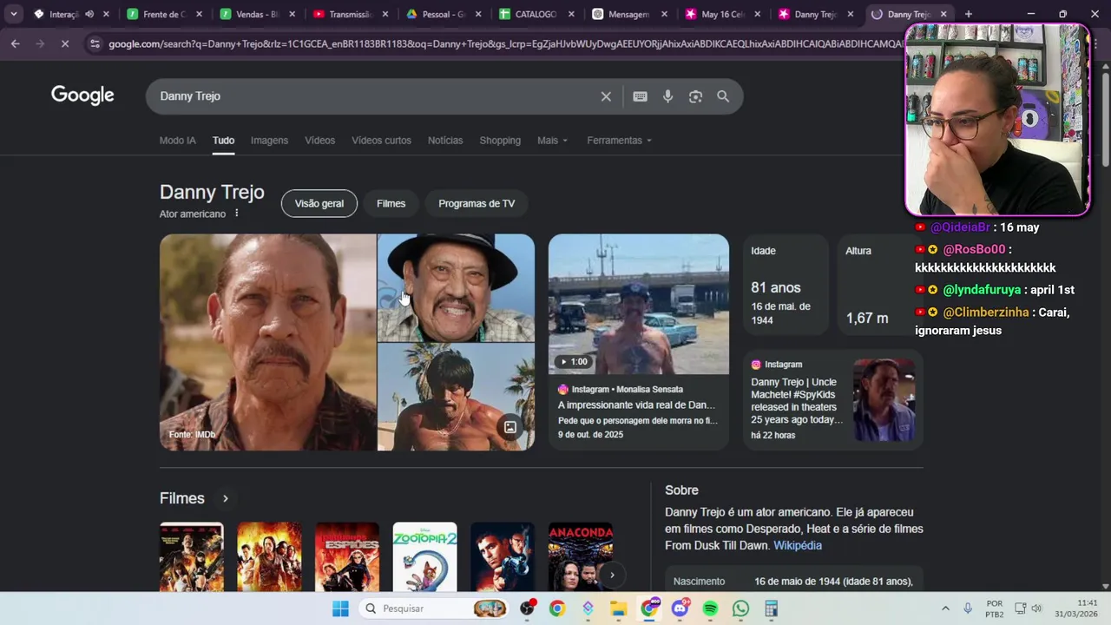The image size is (1111, 625).
Task: Select the Visão geral chip
Action: point(319,203)
